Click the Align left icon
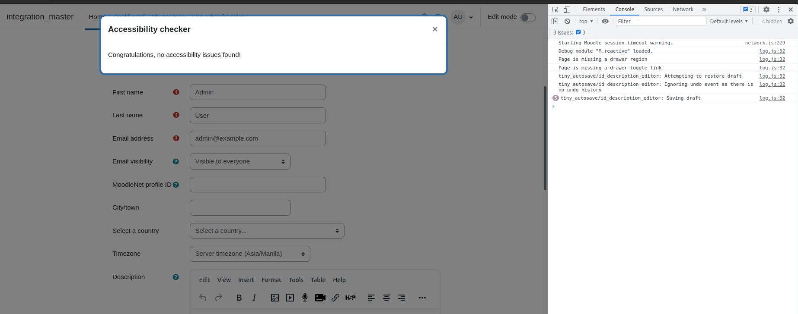This screenshot has width=798, height=314. (371, 298)
